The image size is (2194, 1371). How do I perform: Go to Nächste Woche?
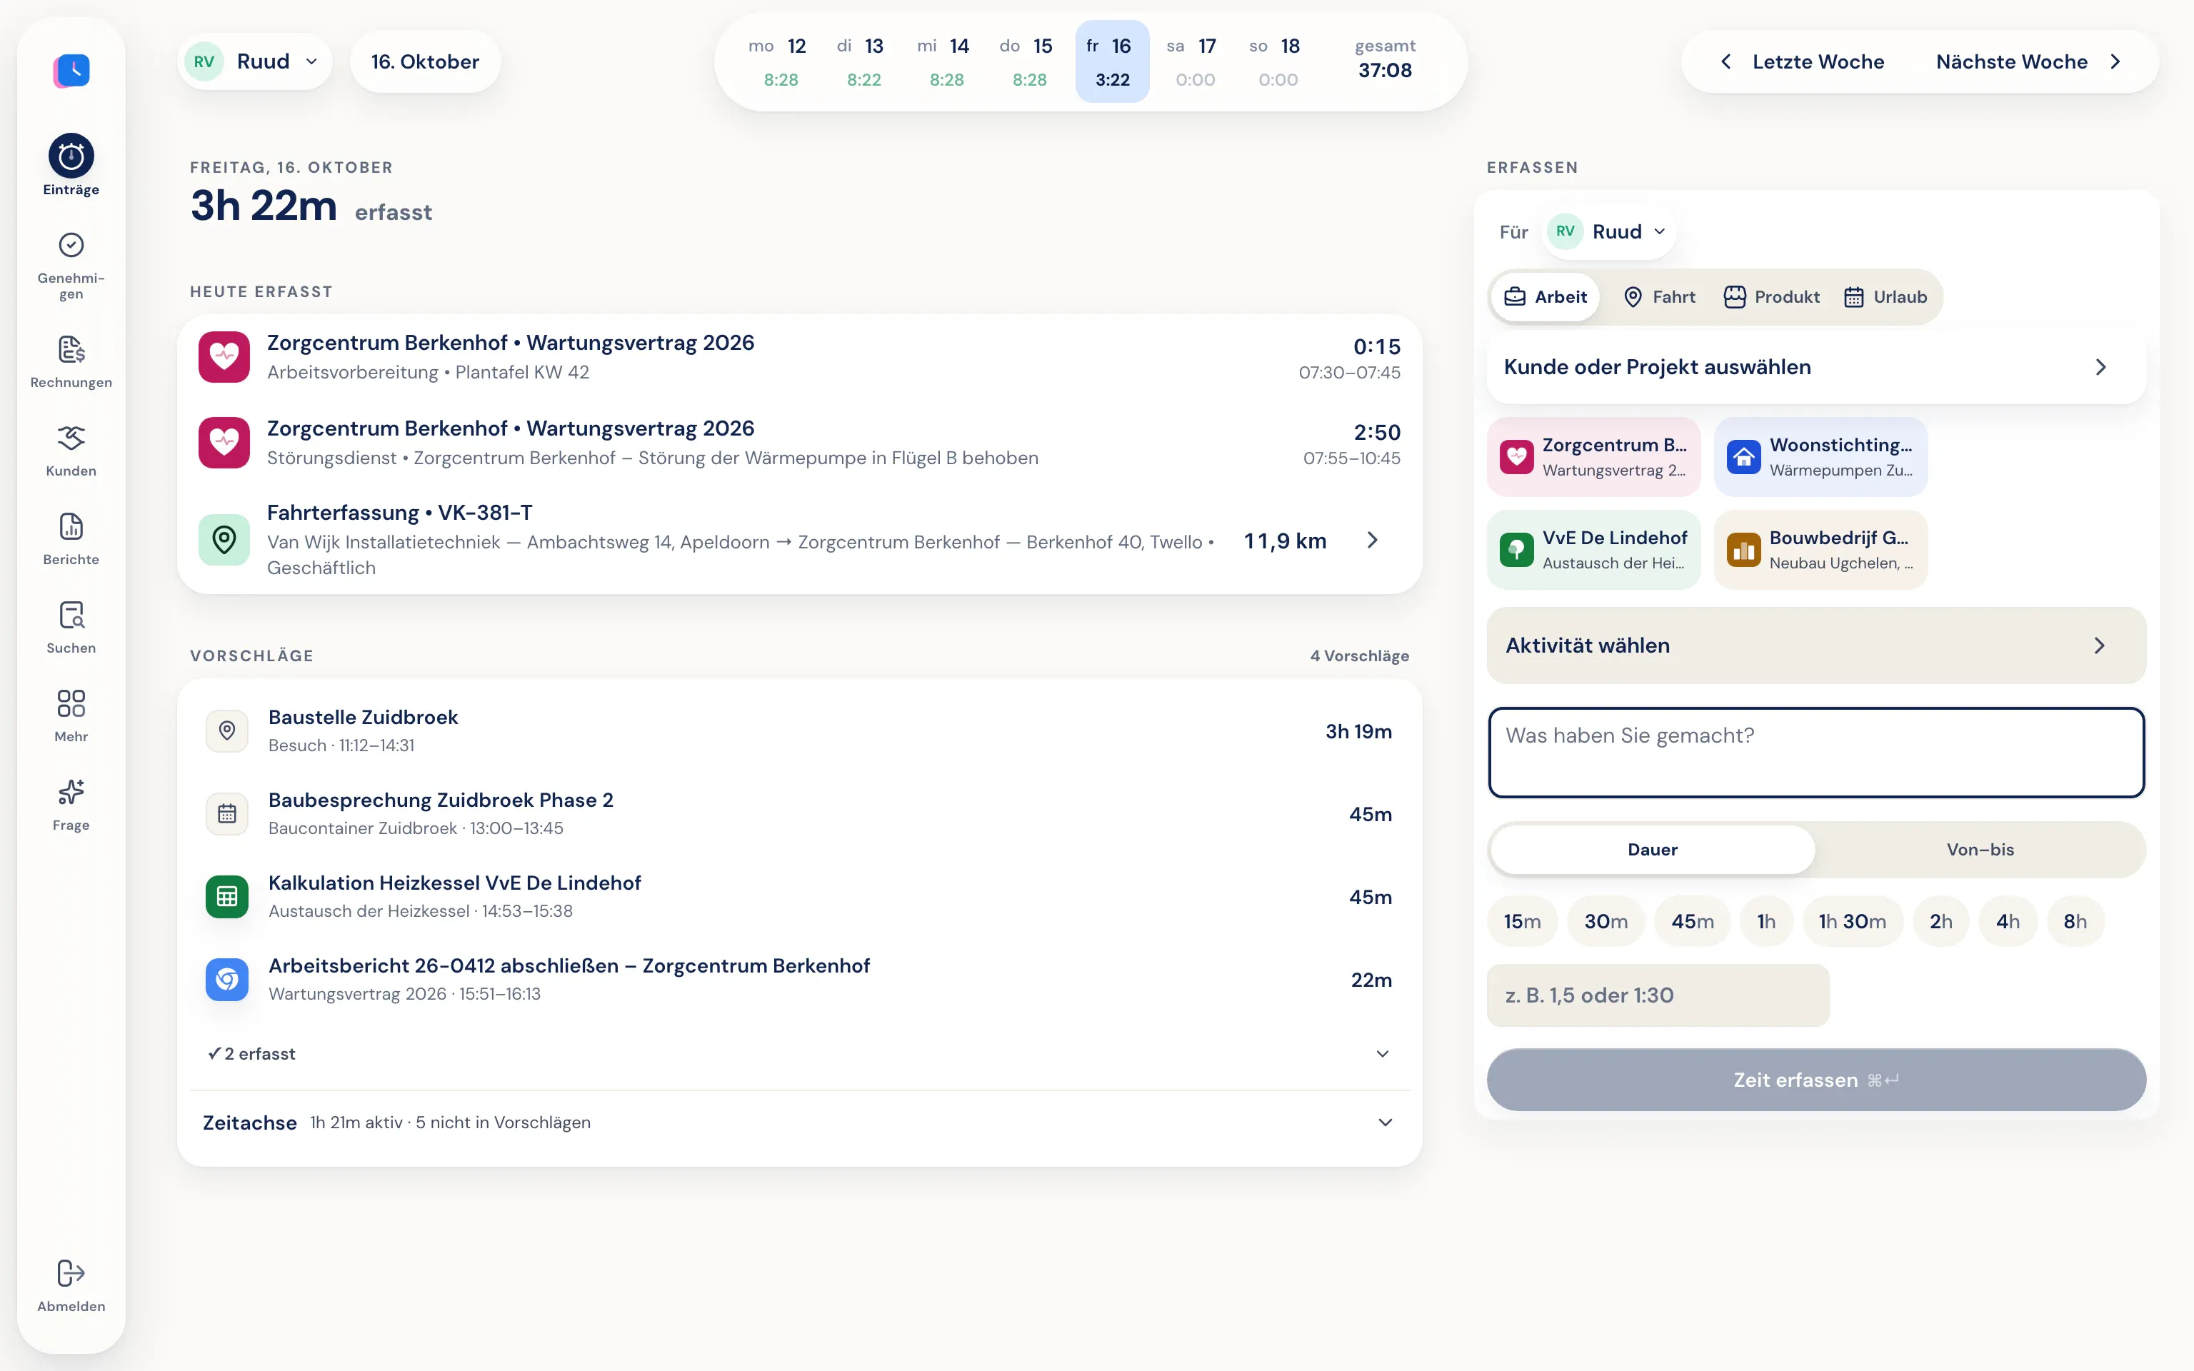point(2028,61)
